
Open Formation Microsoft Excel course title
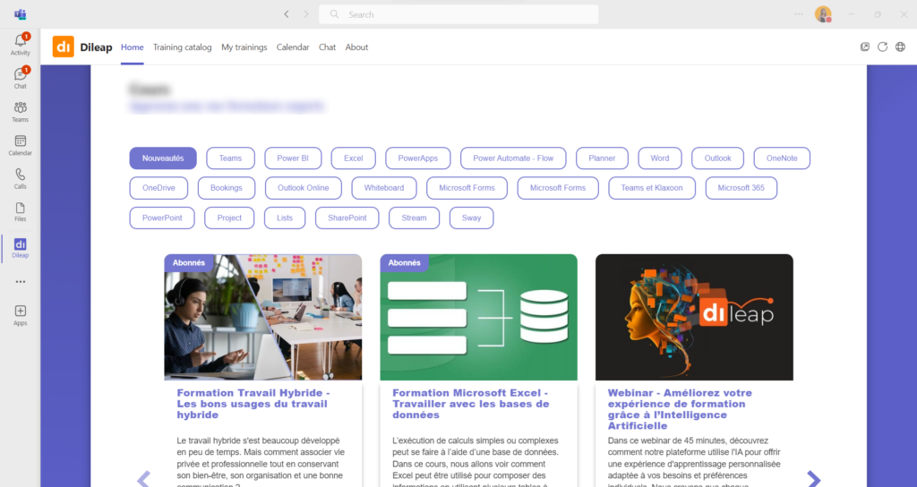471,404
